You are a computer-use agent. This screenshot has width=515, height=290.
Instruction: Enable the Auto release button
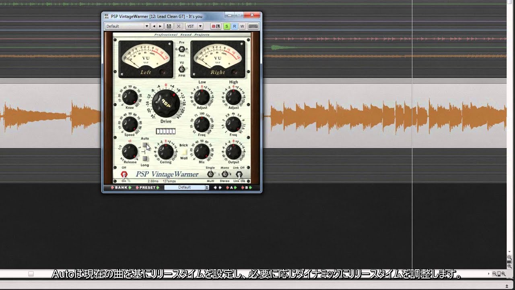(145, 145)
